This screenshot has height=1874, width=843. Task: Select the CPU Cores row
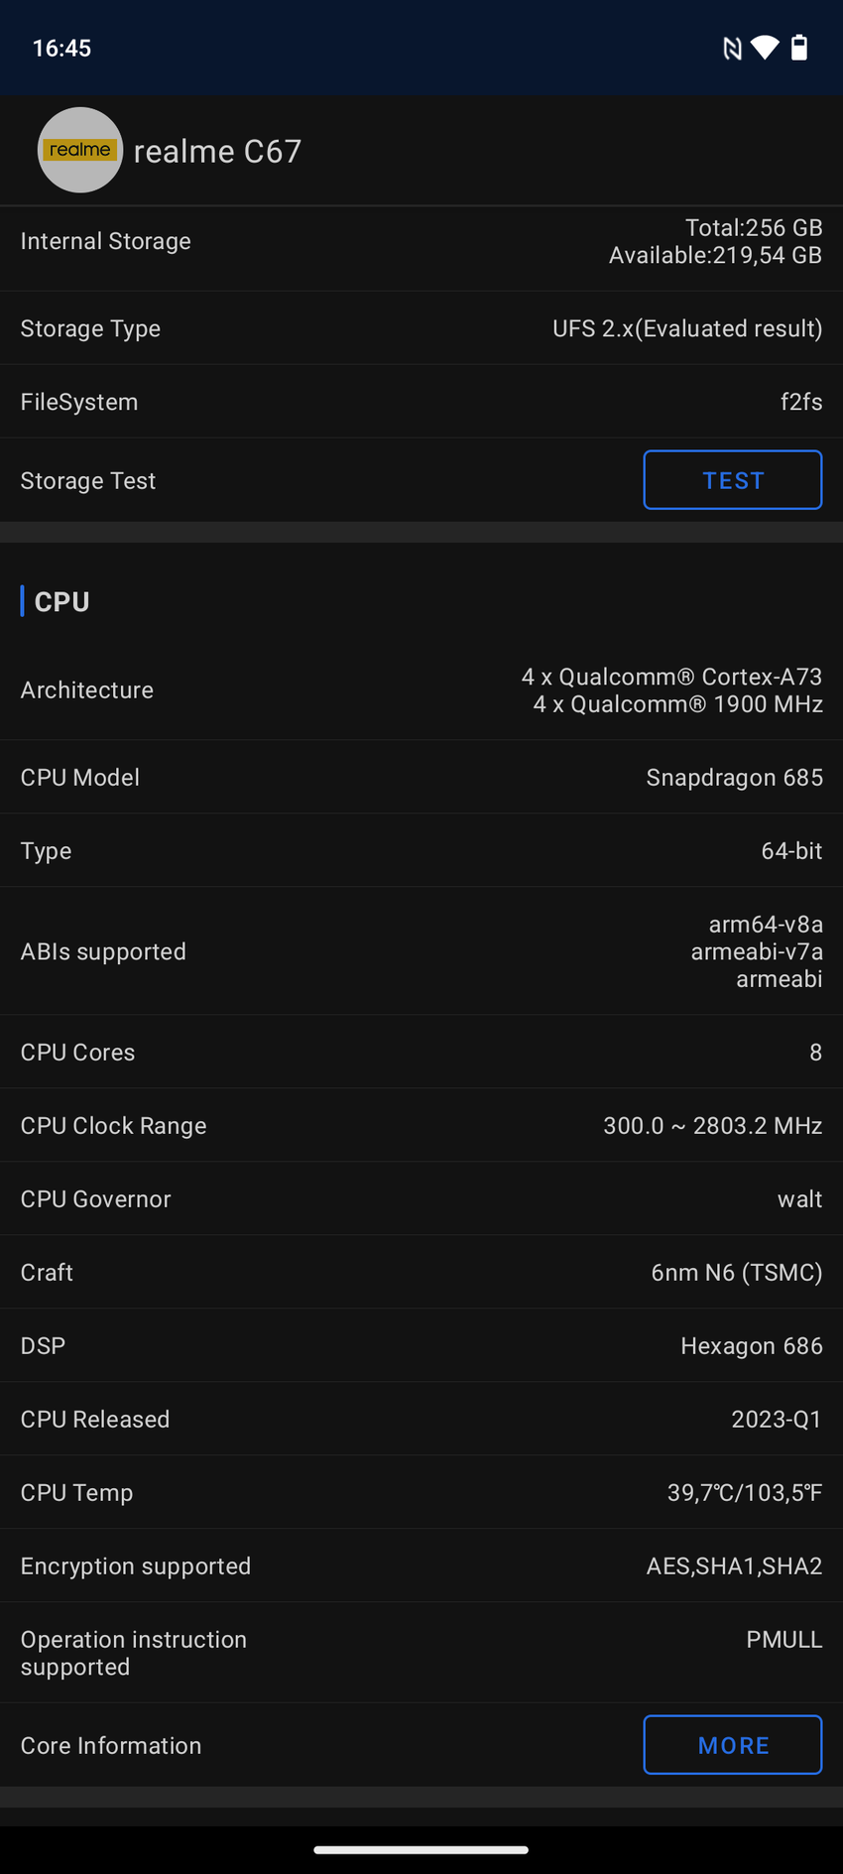[421, 1053]
